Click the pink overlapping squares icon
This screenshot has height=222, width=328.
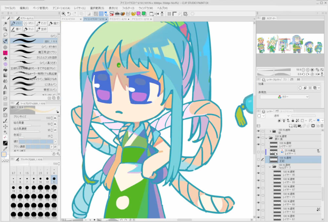pyautogui.click(x=139, y=14)
